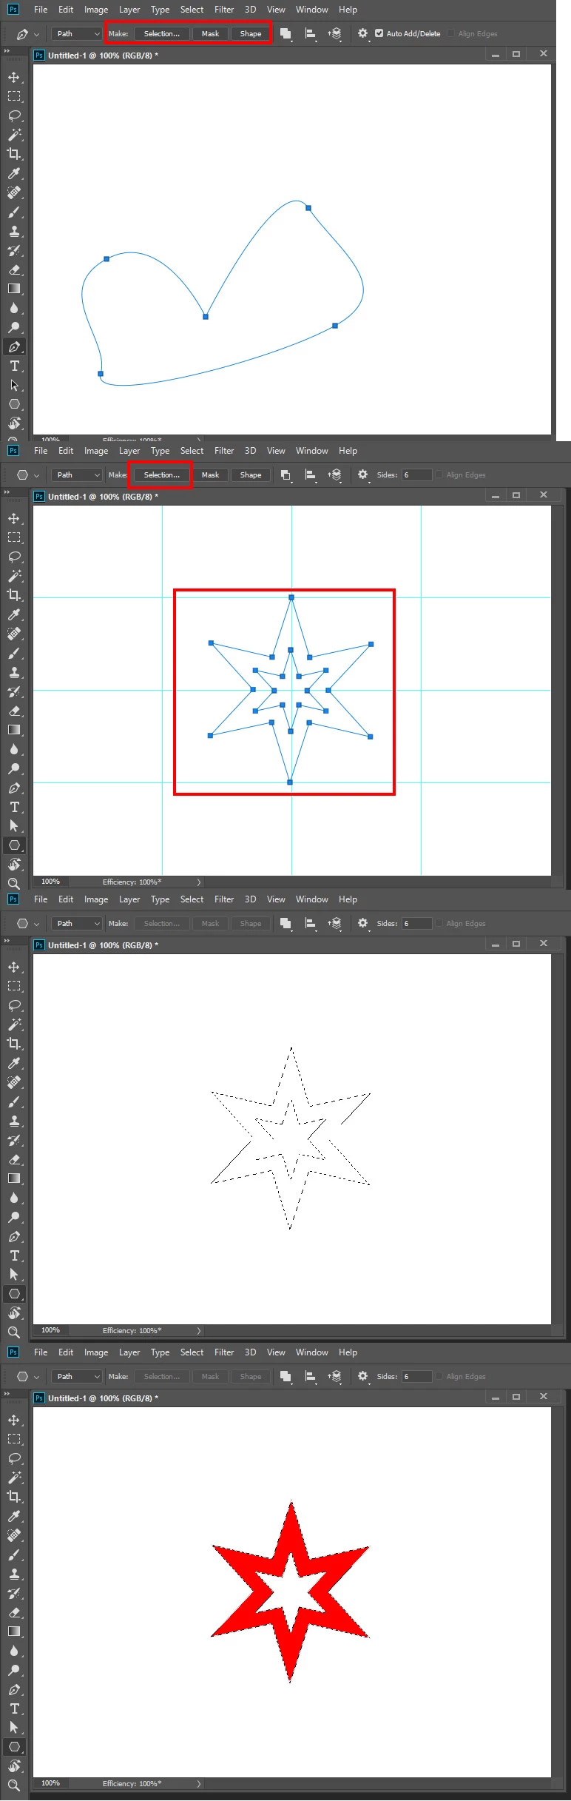Select the Magic Wand tool in heart-path window
571x1801 pixels.
(x=14, y=135)
